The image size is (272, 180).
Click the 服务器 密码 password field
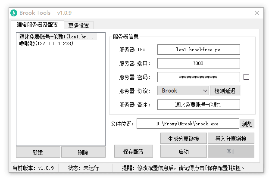(198, 77)
